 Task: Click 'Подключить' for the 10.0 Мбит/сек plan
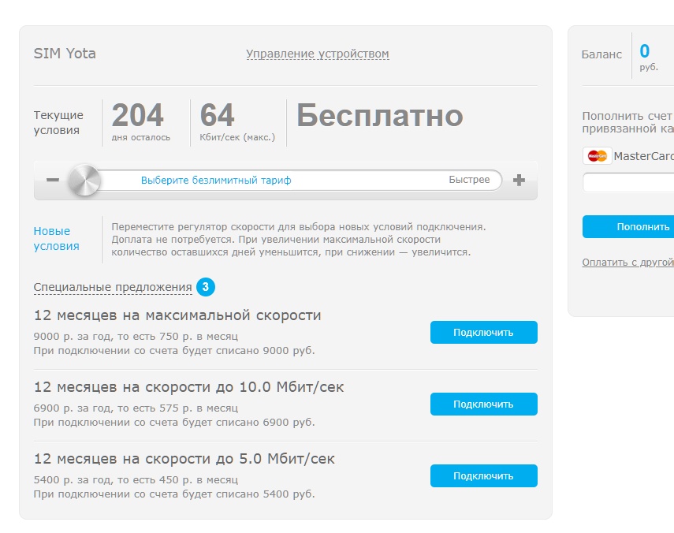483,404
